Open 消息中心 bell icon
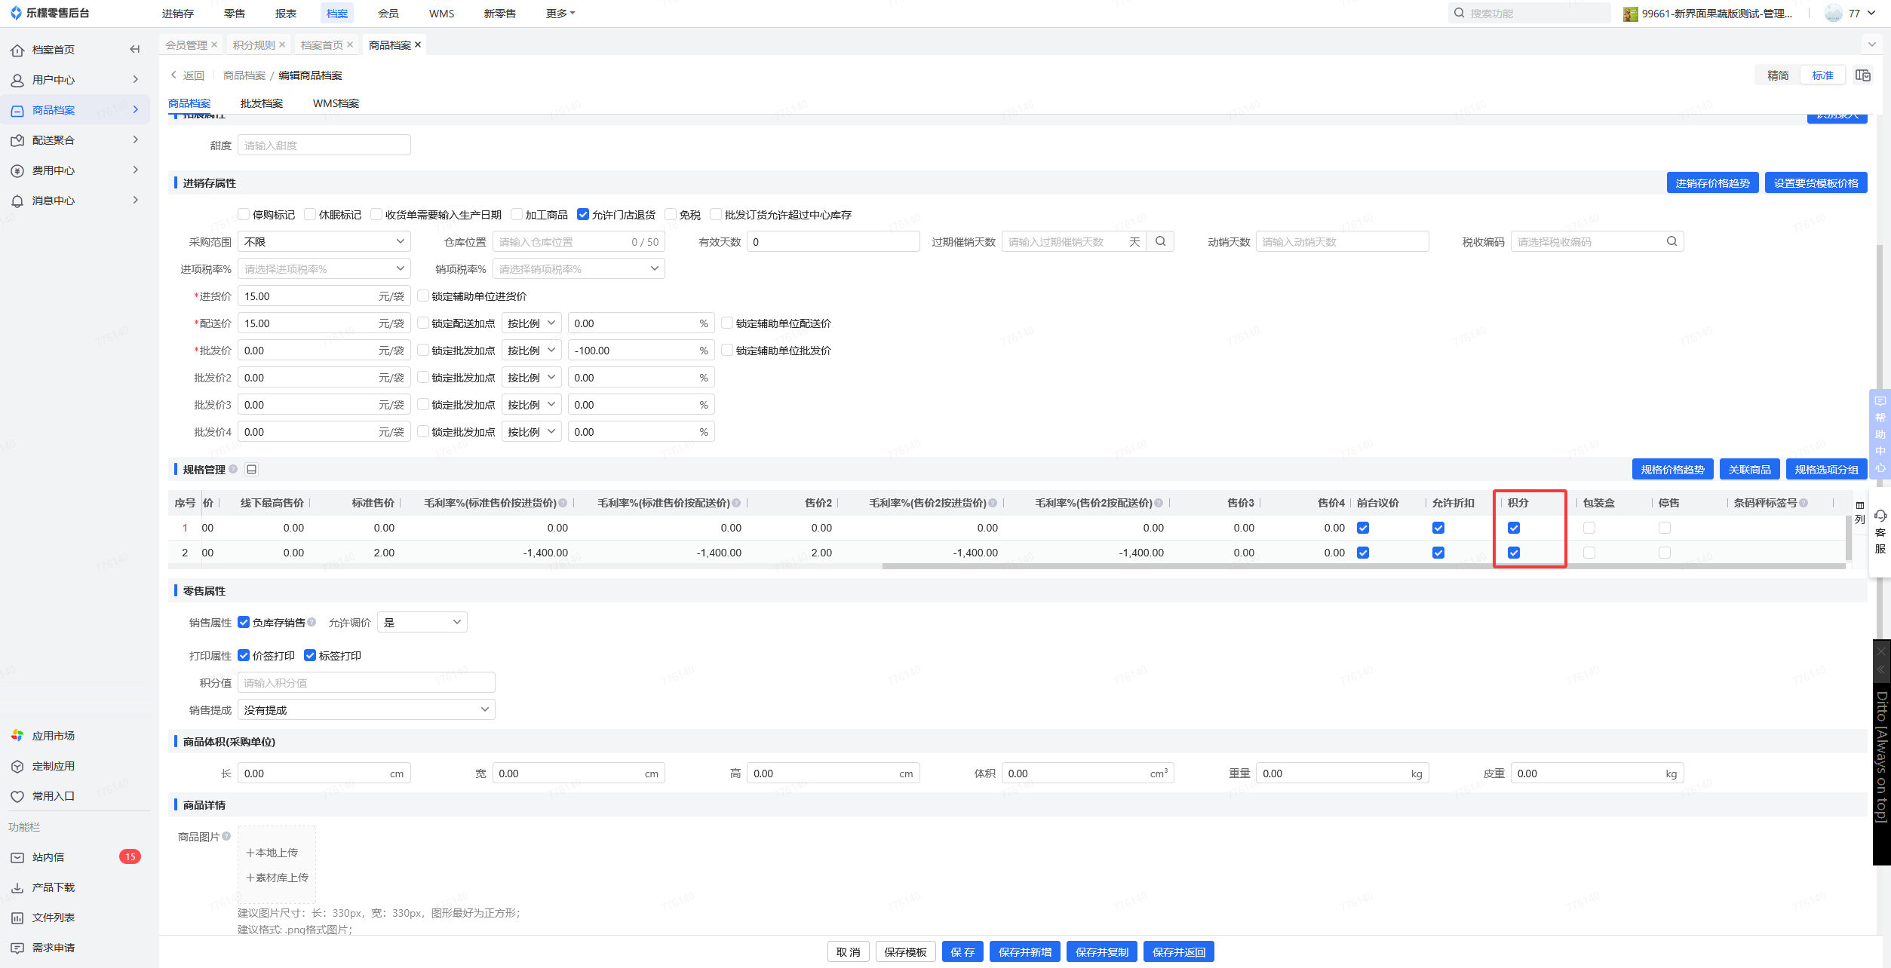The image size is (1891, 968). [17, 201]
